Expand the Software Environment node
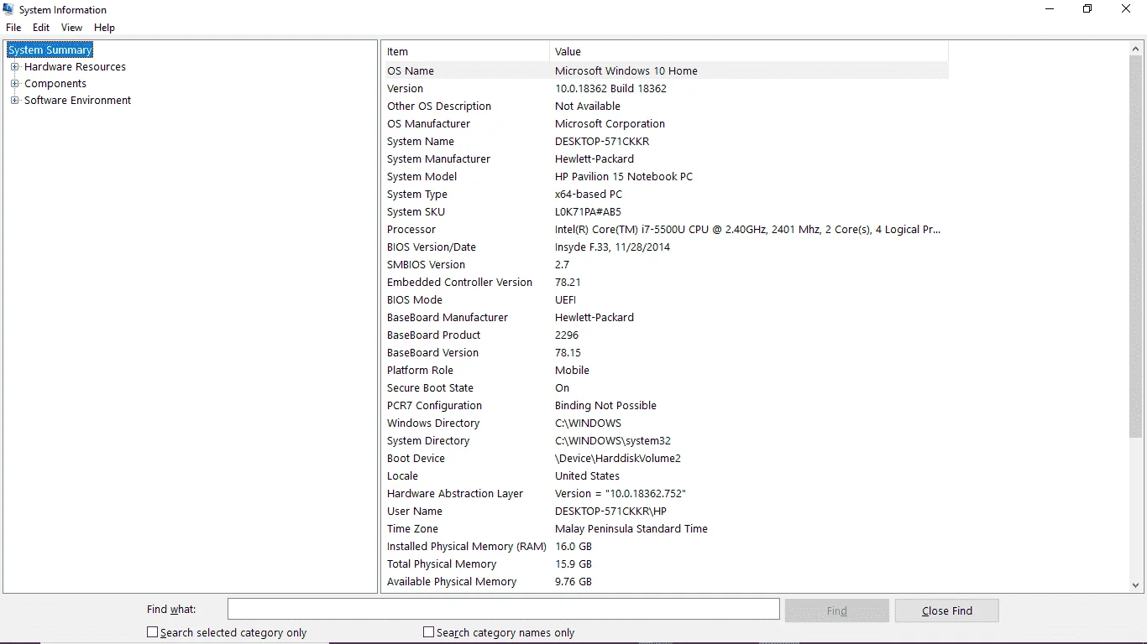 point(14,101)
